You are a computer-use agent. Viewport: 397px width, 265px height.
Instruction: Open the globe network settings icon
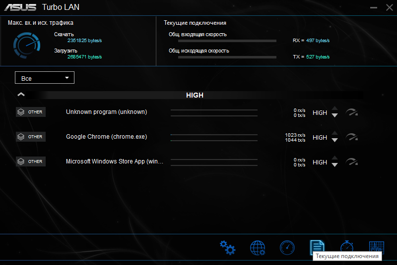pos(258,248)
